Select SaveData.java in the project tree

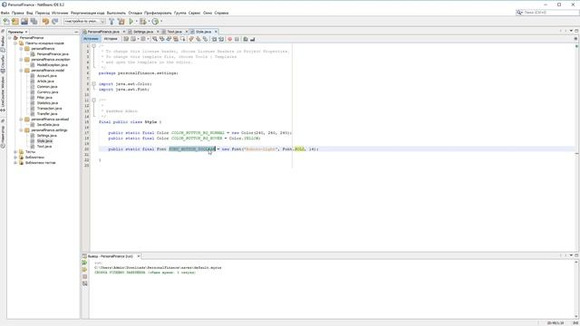pos(48,125)
